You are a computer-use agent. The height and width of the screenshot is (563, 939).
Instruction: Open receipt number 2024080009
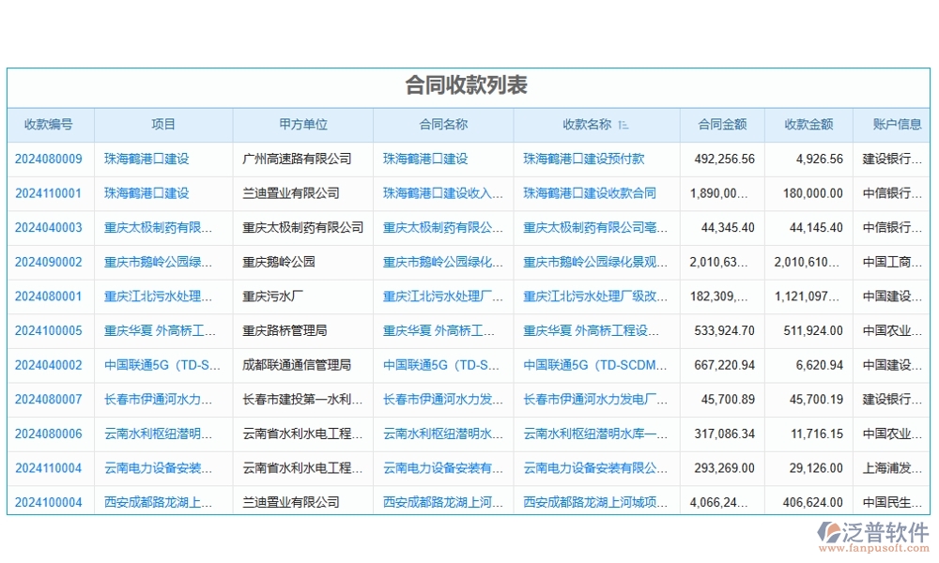(49, 159)
